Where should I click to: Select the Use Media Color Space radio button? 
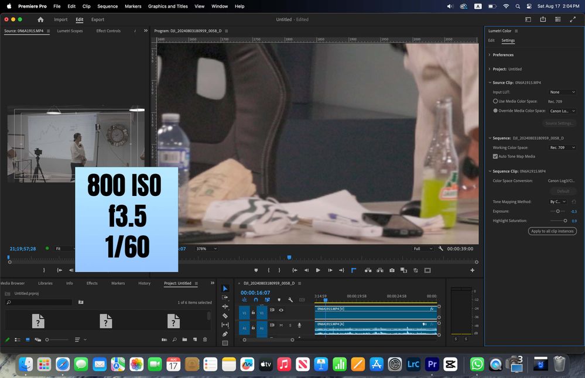point(495,101)
